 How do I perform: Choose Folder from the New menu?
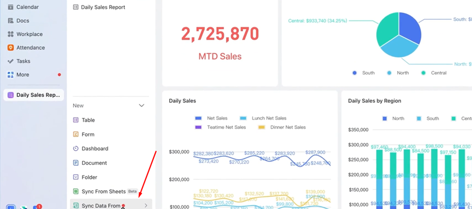point(89,177)
